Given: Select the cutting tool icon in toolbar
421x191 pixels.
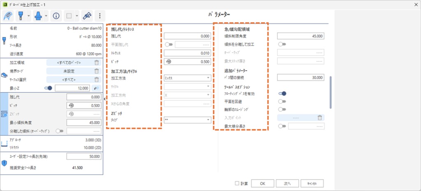Looking at the screenshot, I should coord(20,16).
